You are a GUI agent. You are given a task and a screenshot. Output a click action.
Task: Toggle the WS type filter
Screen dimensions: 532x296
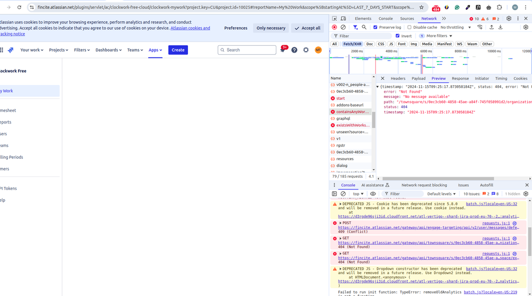460,44
